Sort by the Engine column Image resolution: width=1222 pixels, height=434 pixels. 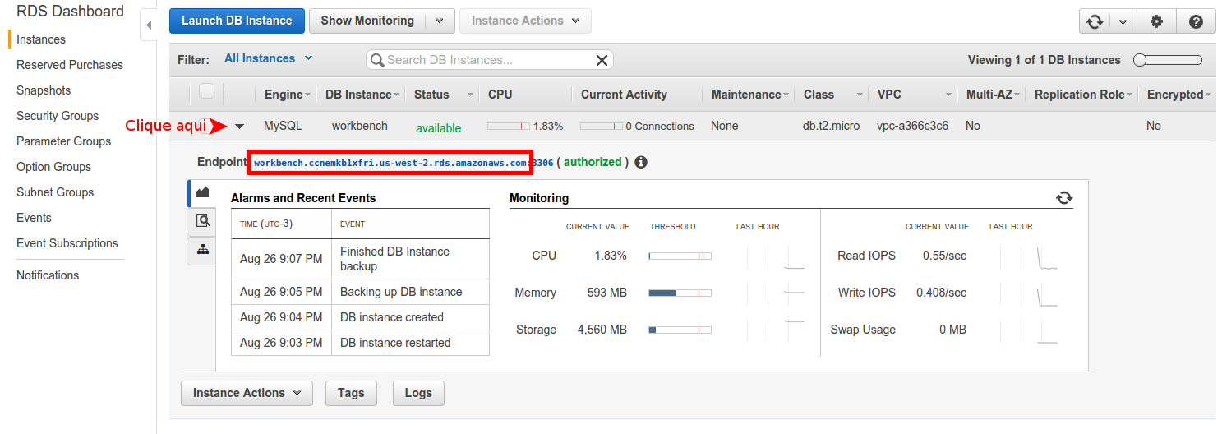(x=287, y=95)
